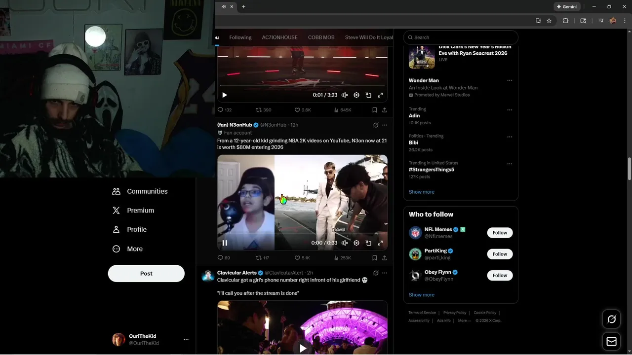This screenshot has height=355, width=632.
Task: Follow PartiKing
Action: 500,254
